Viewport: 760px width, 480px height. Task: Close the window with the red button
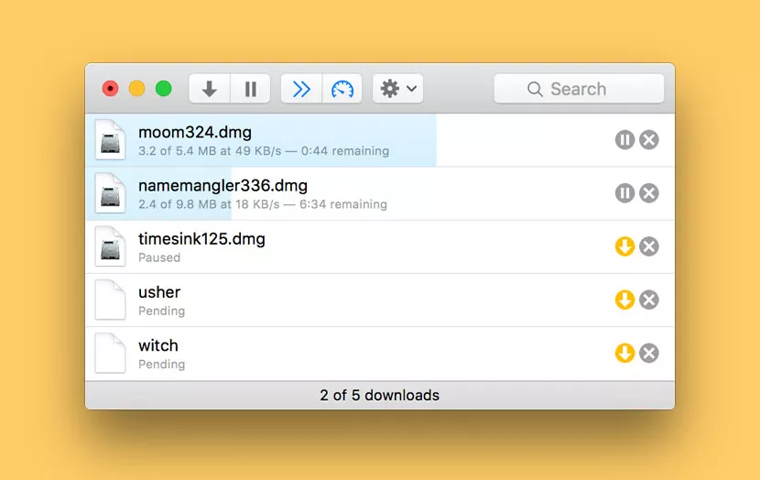click(110, 89)
